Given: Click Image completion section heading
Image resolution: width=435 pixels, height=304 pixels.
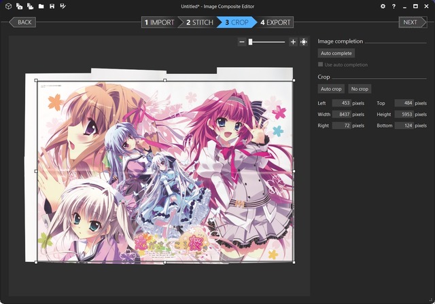Looking at the screenshot, I should pyautogui.click(x=340, y=41).
